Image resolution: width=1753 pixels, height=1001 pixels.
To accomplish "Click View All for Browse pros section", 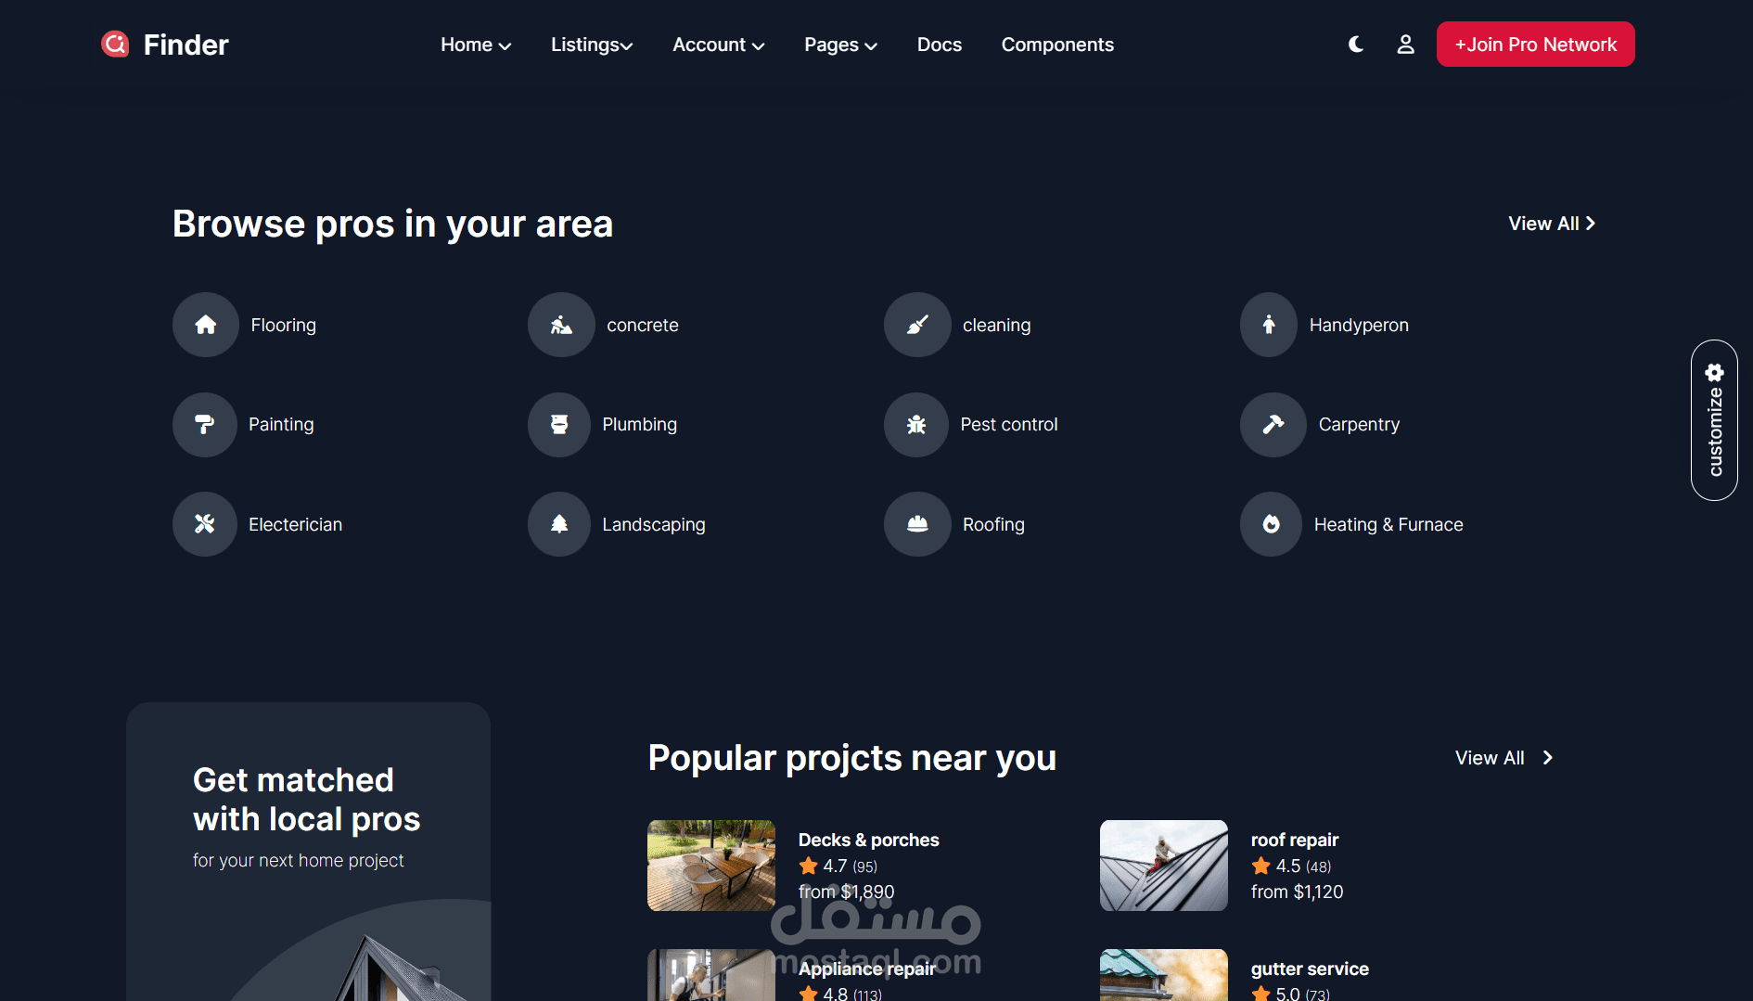I will click(x=1552, y=224).
